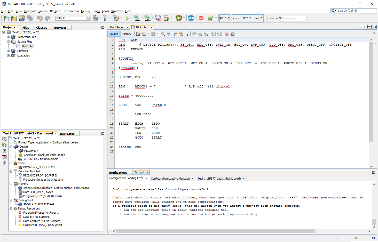Click the How do I keyword field
This screenshot has height=242, width=378.
(x=294, y=18)
